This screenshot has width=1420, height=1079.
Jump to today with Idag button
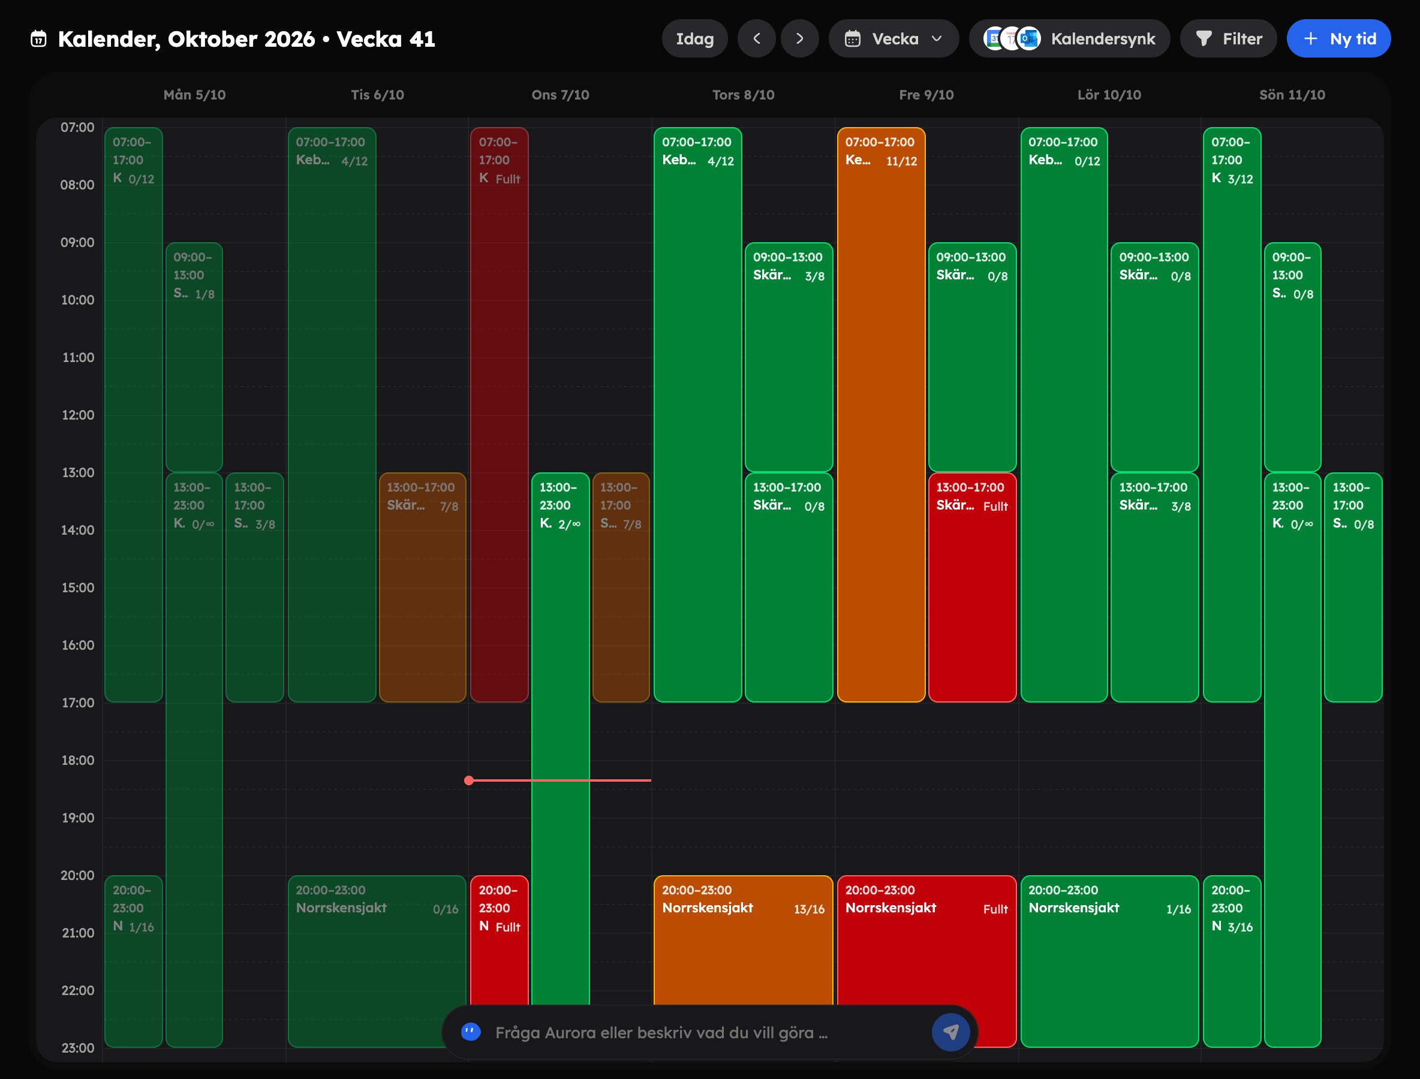point(694,38)
